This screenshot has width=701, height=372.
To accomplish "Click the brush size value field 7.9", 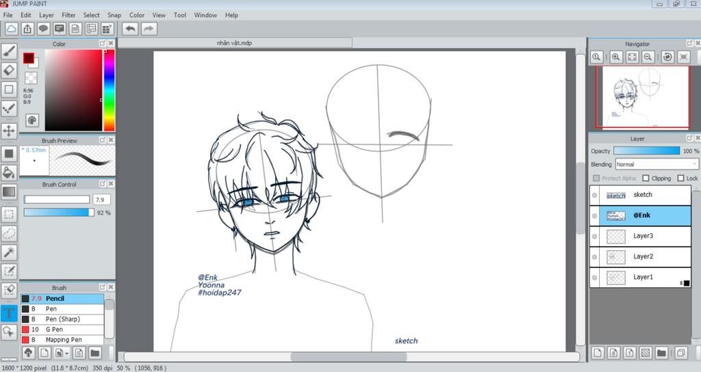I will coord(101,200).
